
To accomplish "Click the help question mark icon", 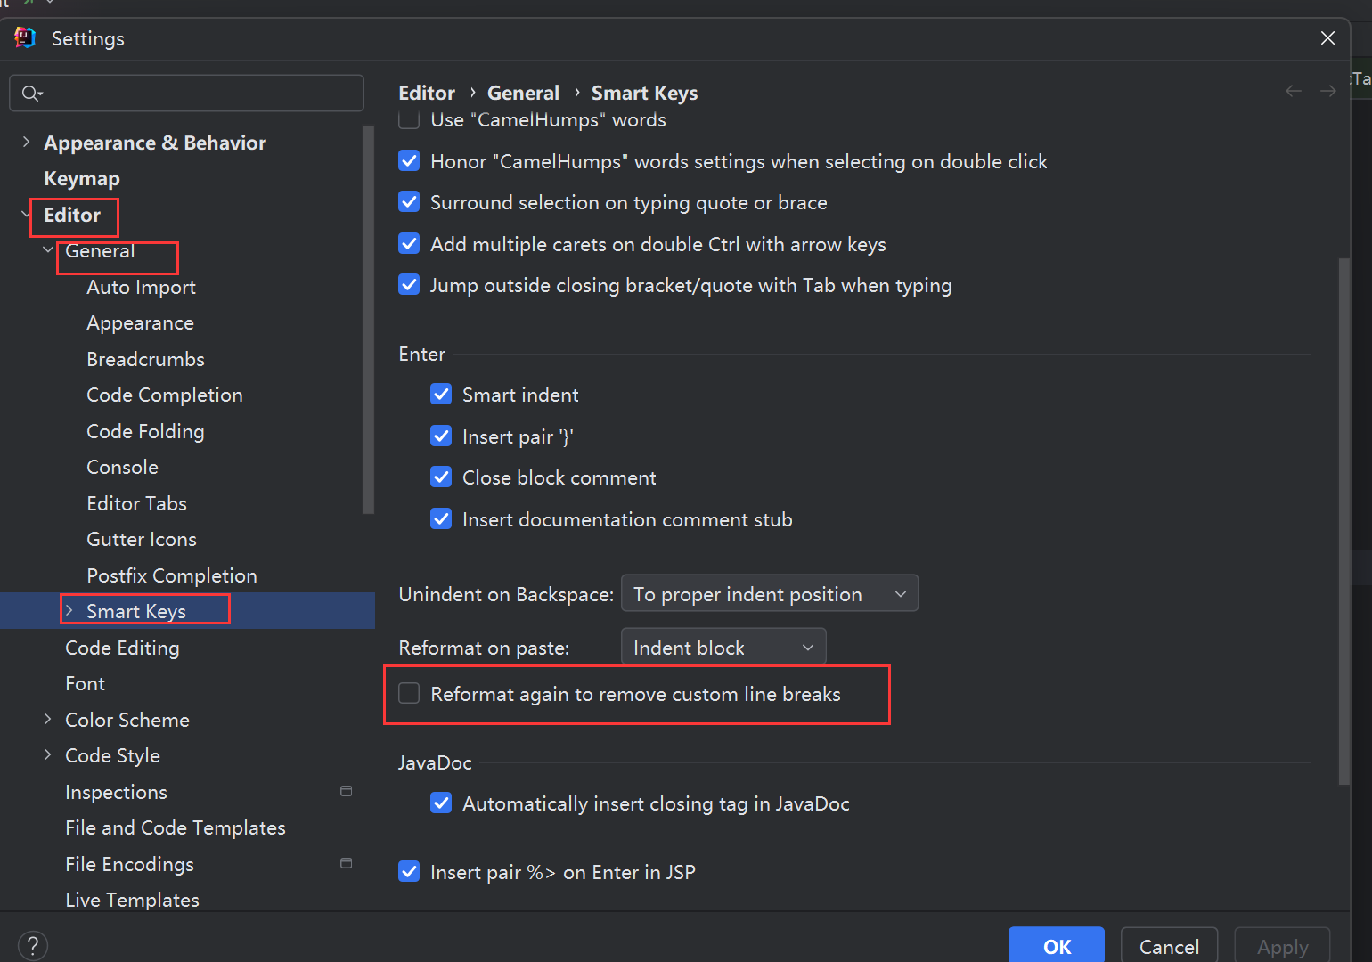I will point(32,945).
